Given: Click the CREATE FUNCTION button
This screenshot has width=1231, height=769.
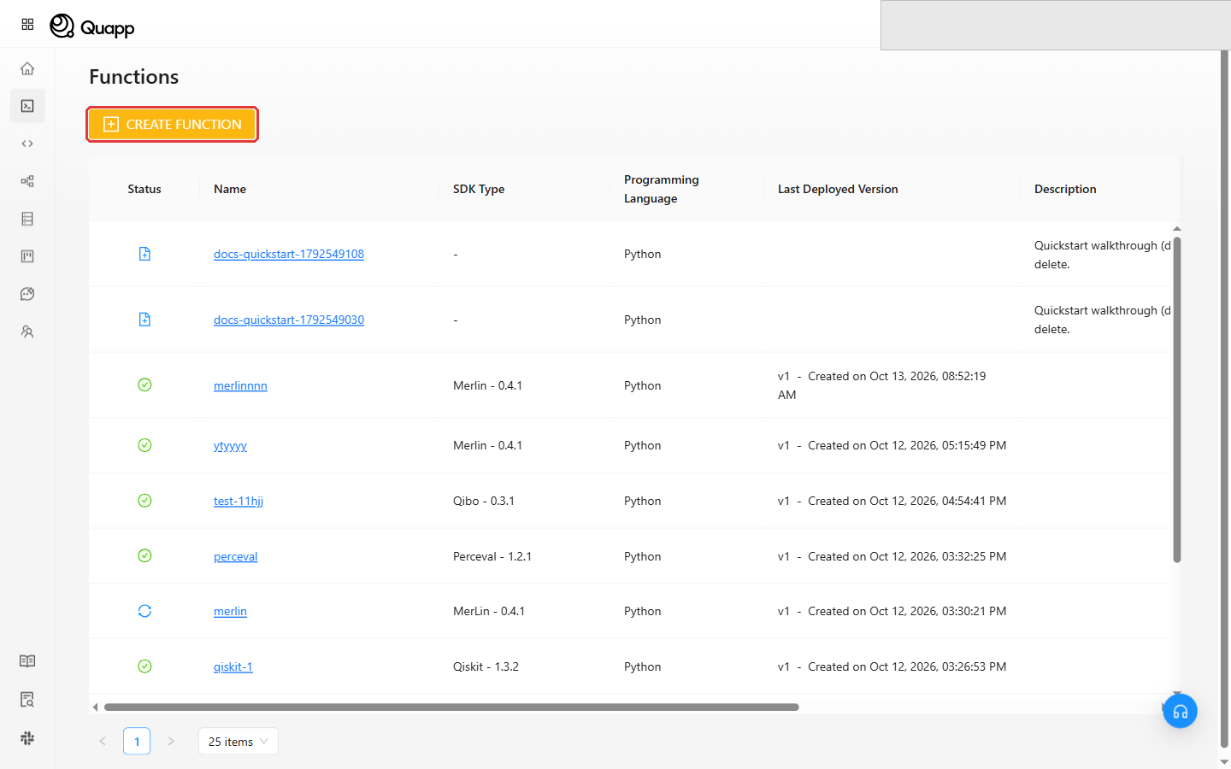Looking at the screenshot, I should 172,125.
